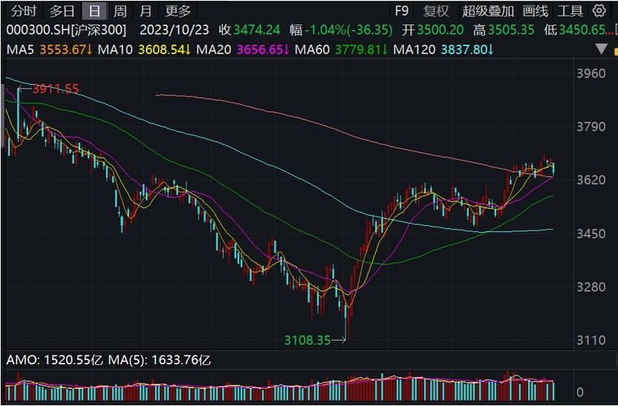Open 超级叠加 super overlay

point(487,11)
